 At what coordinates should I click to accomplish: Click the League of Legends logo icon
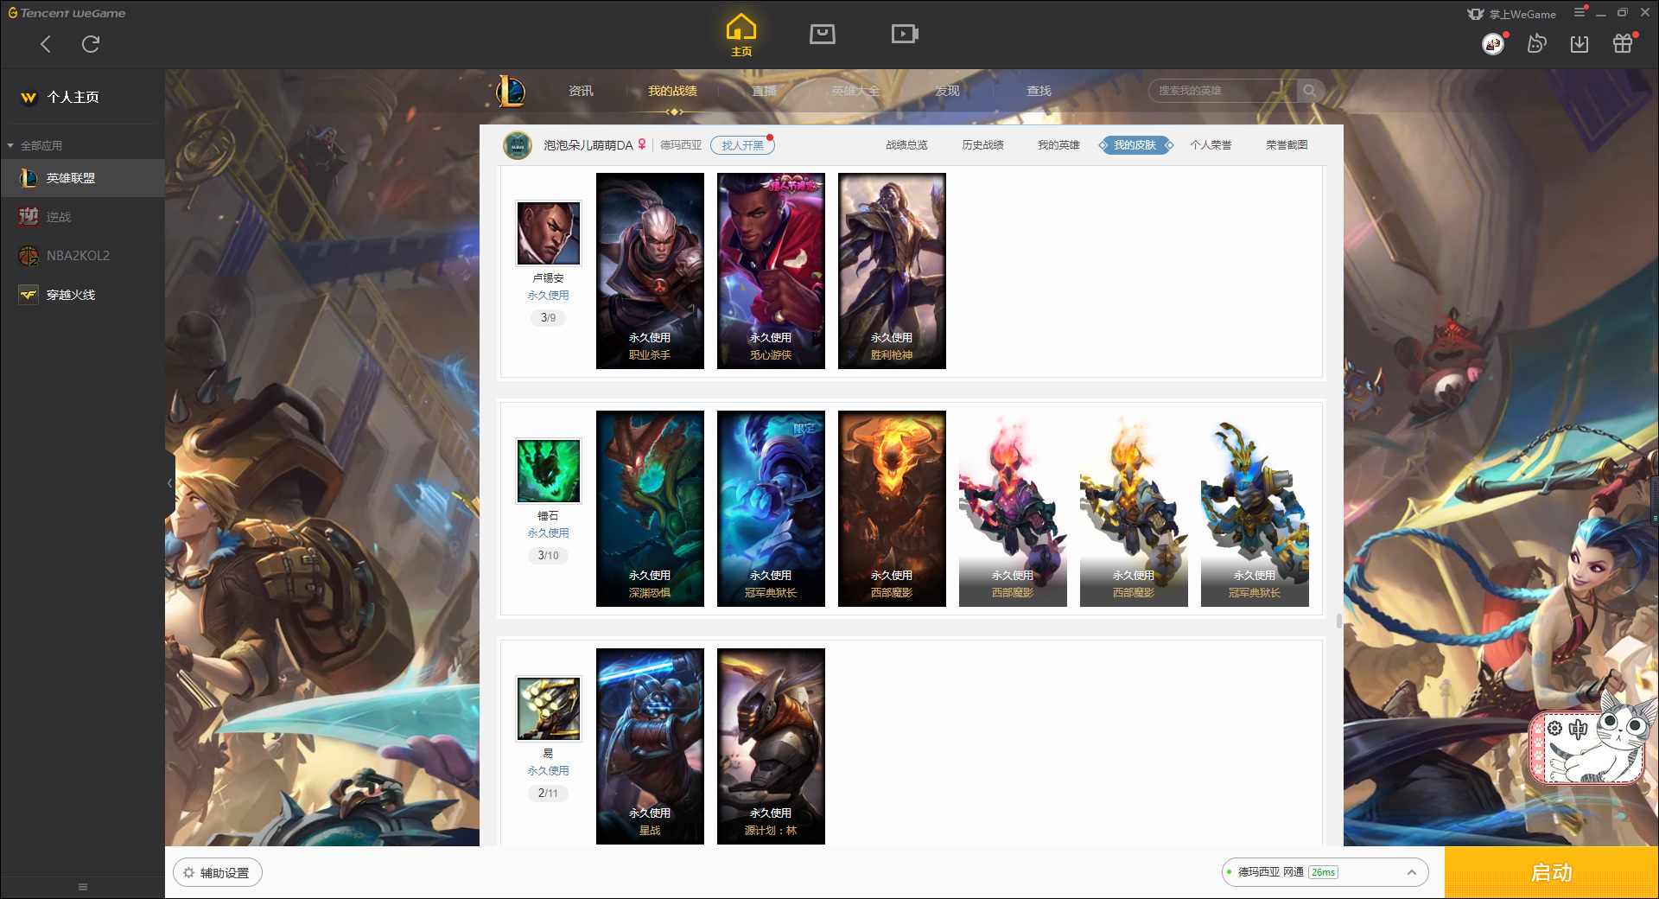tap(511, 91)
